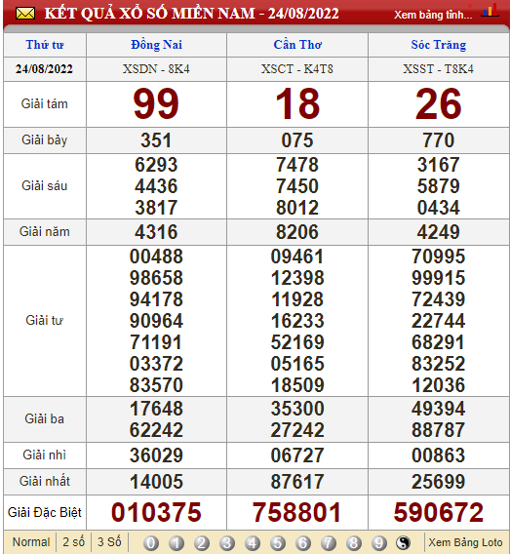
Task: Filter loto by digit 5 ball
Action: pyautogui.click(x=278, y=542)
